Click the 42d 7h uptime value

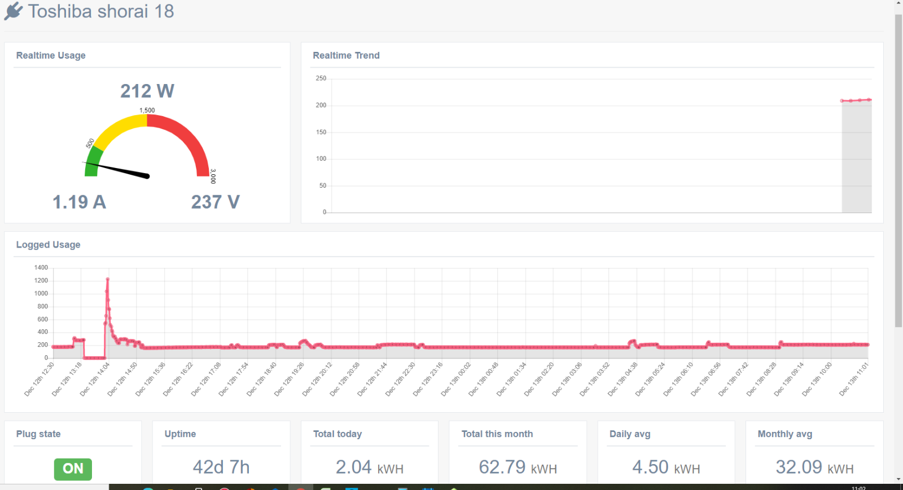[x=221, y=467]
